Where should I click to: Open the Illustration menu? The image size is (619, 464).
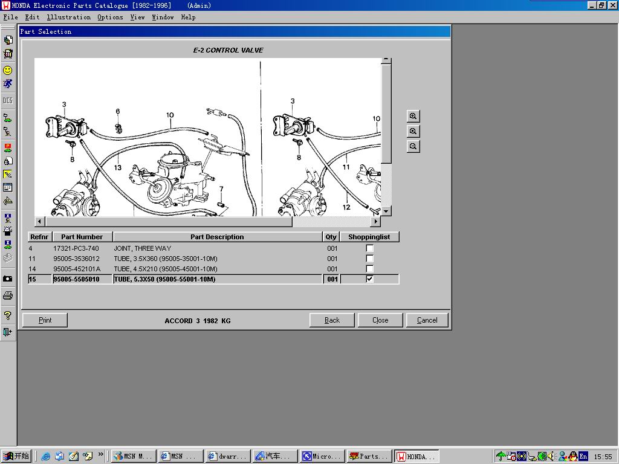click(69, 17)
